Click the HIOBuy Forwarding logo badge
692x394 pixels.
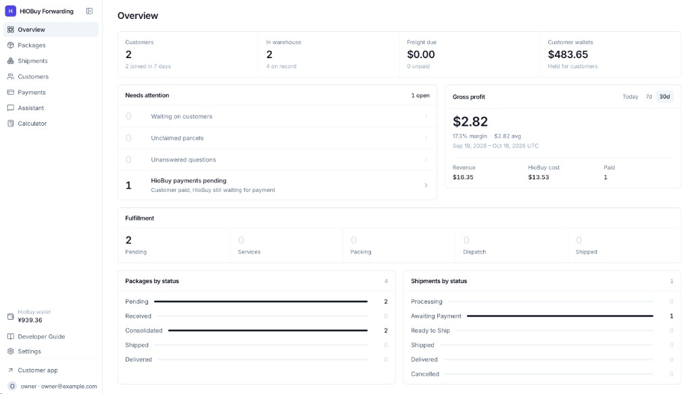pos(11,11)
